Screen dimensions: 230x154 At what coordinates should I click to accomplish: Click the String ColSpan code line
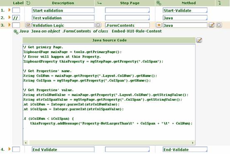[x=87, y=80]
